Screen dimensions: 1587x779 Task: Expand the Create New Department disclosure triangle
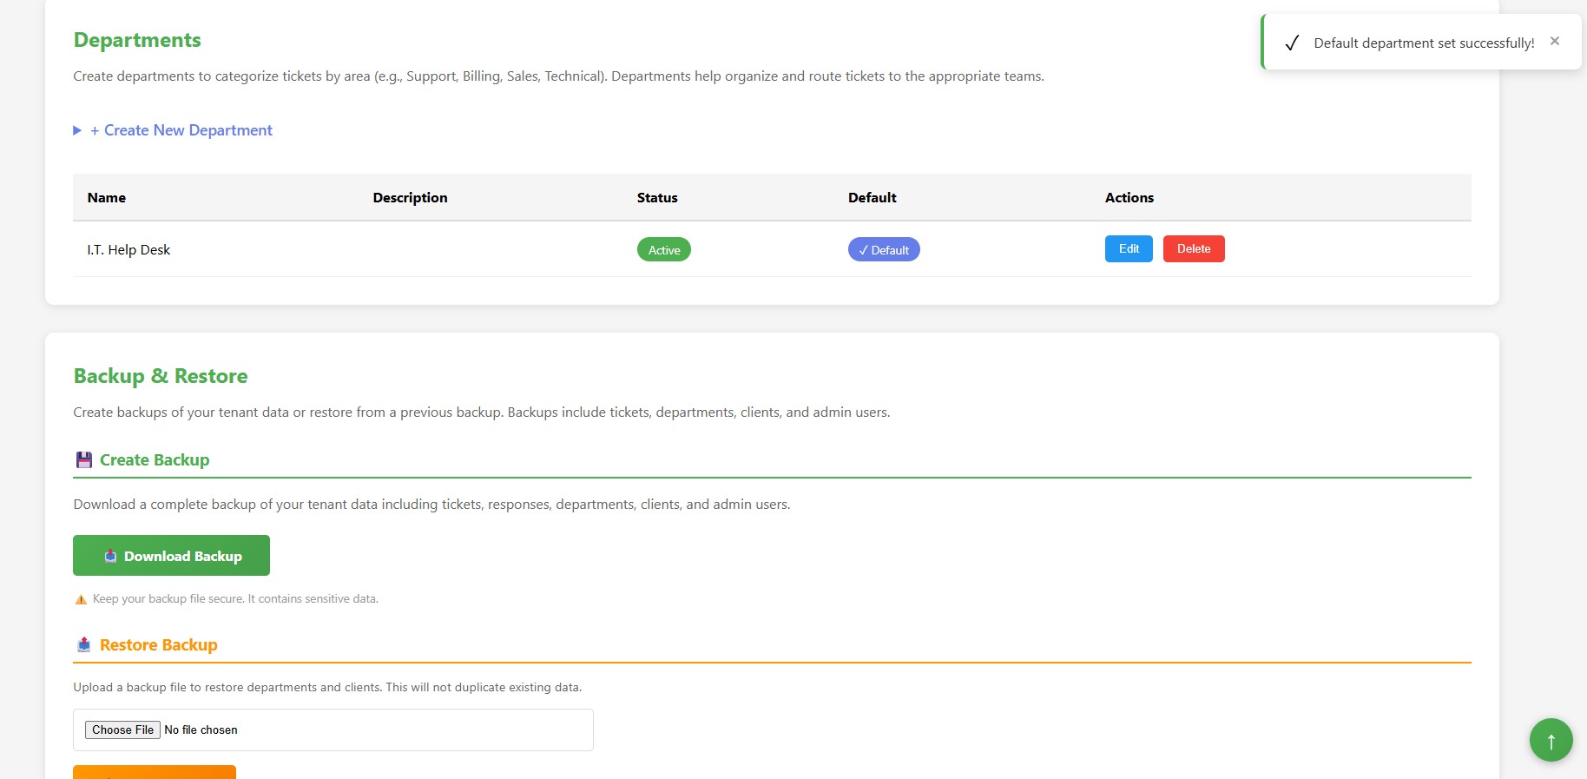pos(77,130)
